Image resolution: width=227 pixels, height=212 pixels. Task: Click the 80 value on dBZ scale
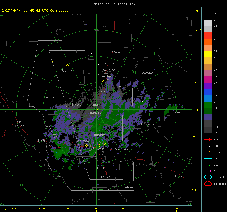[x=215, y=20]
